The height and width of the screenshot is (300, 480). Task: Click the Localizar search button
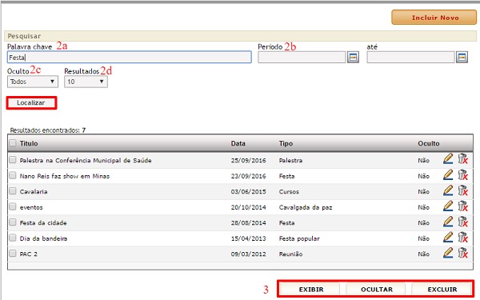click(x=31, y=103)
